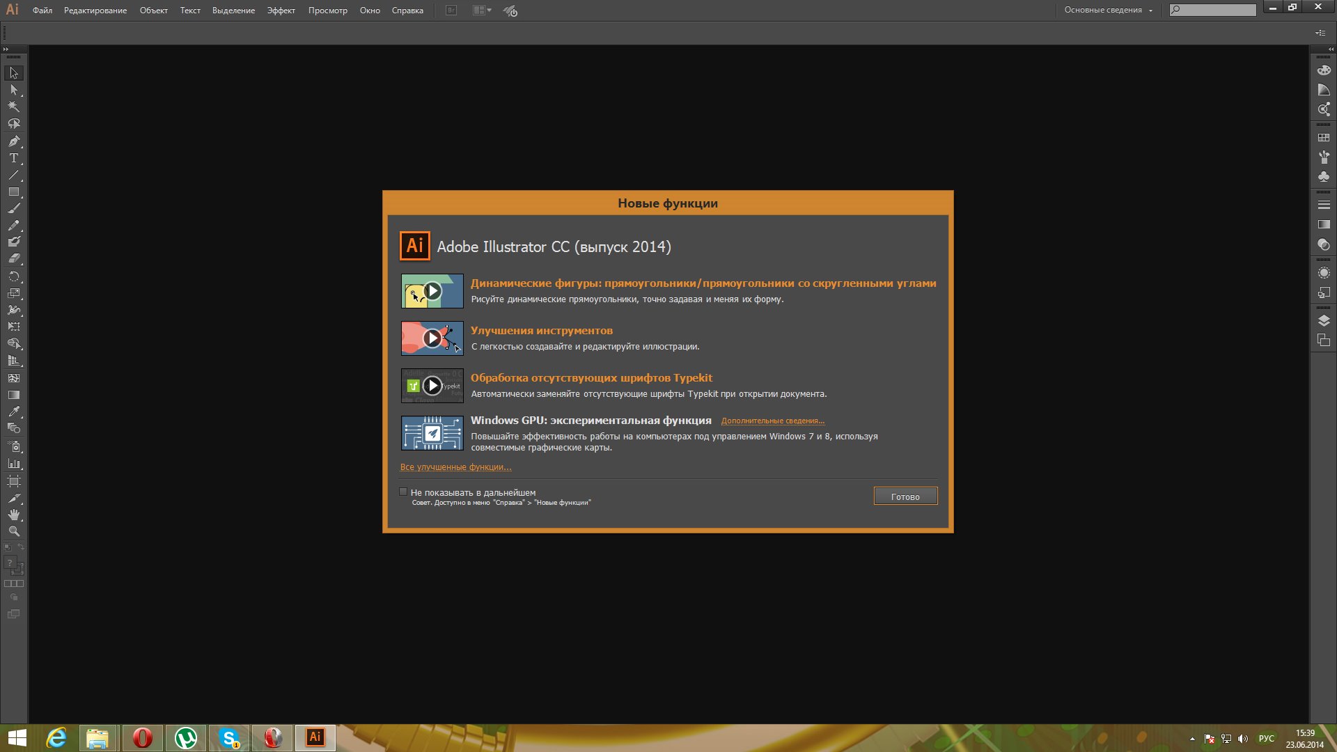Select the Eraser tool
Viewport: 1337px width, 752px height.
pyautogui.click(x=14, y=258)
